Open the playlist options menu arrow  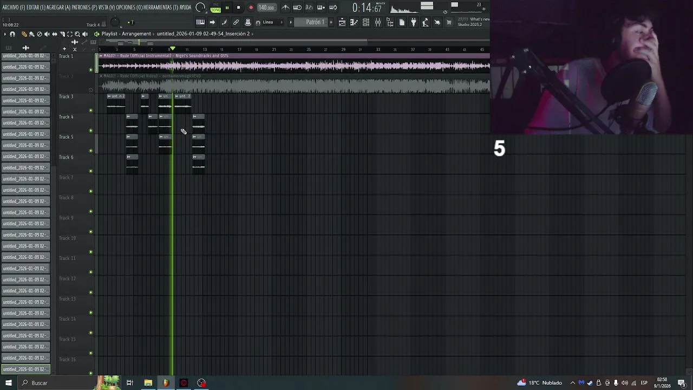pos(4,34)
